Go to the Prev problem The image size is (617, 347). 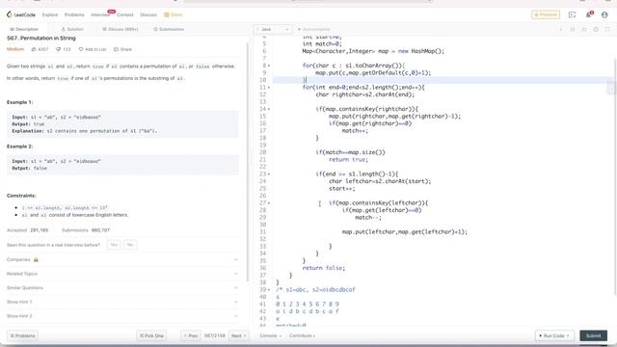pos(191,335)
